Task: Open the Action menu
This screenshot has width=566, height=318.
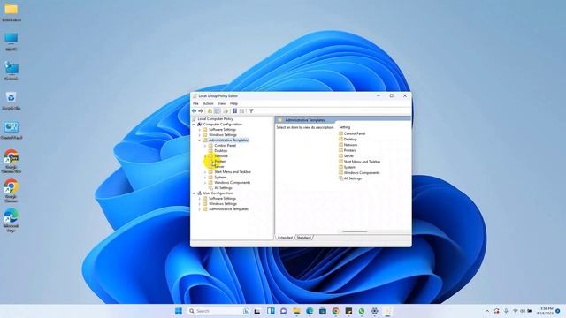Action: (208, 104)
